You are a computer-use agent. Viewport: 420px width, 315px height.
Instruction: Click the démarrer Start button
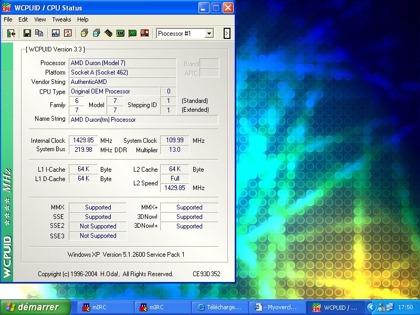(35, 307)
